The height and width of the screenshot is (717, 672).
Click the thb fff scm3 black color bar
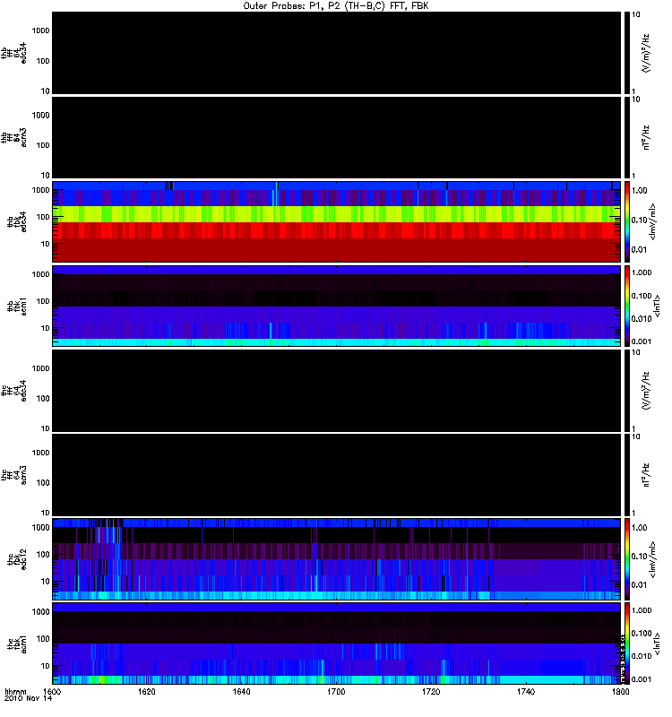[627, 137]
